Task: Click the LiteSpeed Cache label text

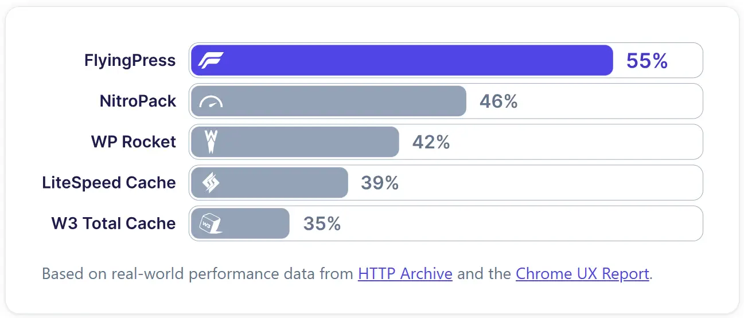Action: point(109,183)
